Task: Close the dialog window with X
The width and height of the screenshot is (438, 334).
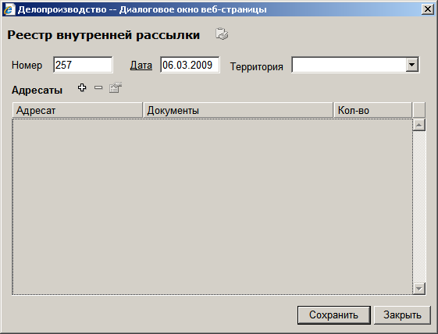Action: tap(428, 9)
